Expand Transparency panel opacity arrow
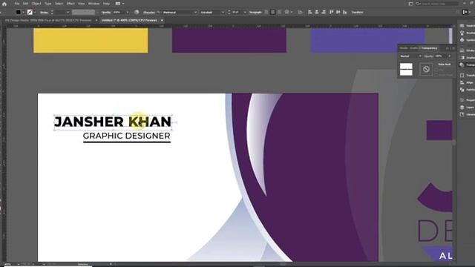475x267 pixels. click(x=450, y=56)
